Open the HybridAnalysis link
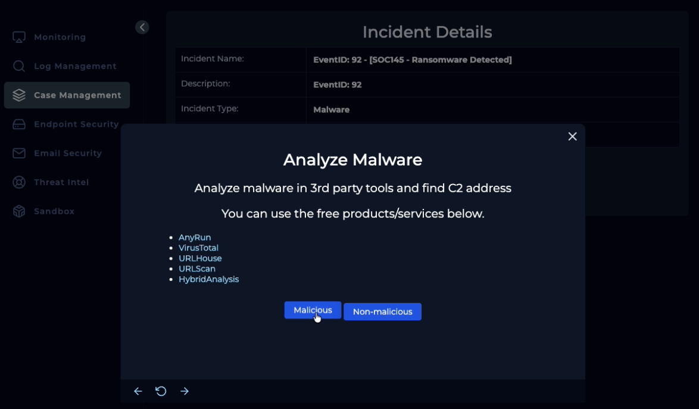The image size is (699, 409). tap(208, 279)
